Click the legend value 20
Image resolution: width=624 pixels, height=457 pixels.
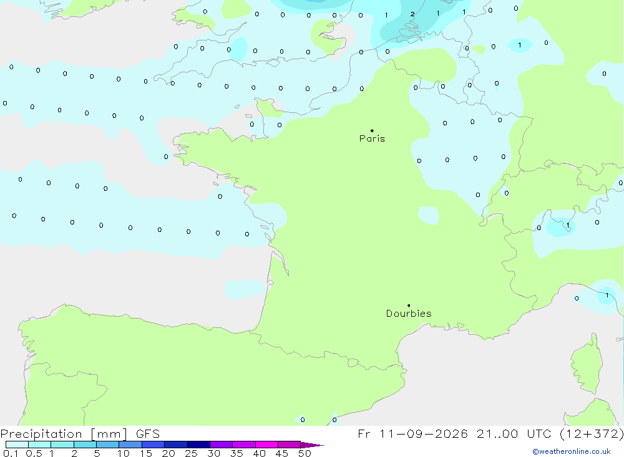pyautogui.click(x=168, y=453)
